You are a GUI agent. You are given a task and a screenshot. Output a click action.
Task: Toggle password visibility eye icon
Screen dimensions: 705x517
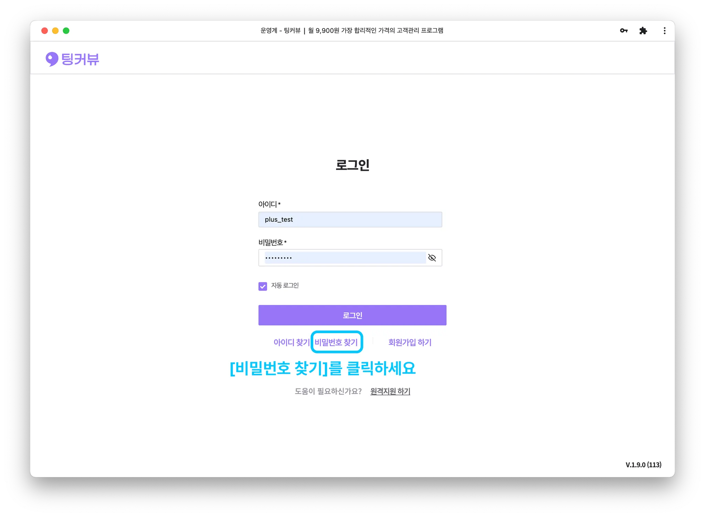432,257
